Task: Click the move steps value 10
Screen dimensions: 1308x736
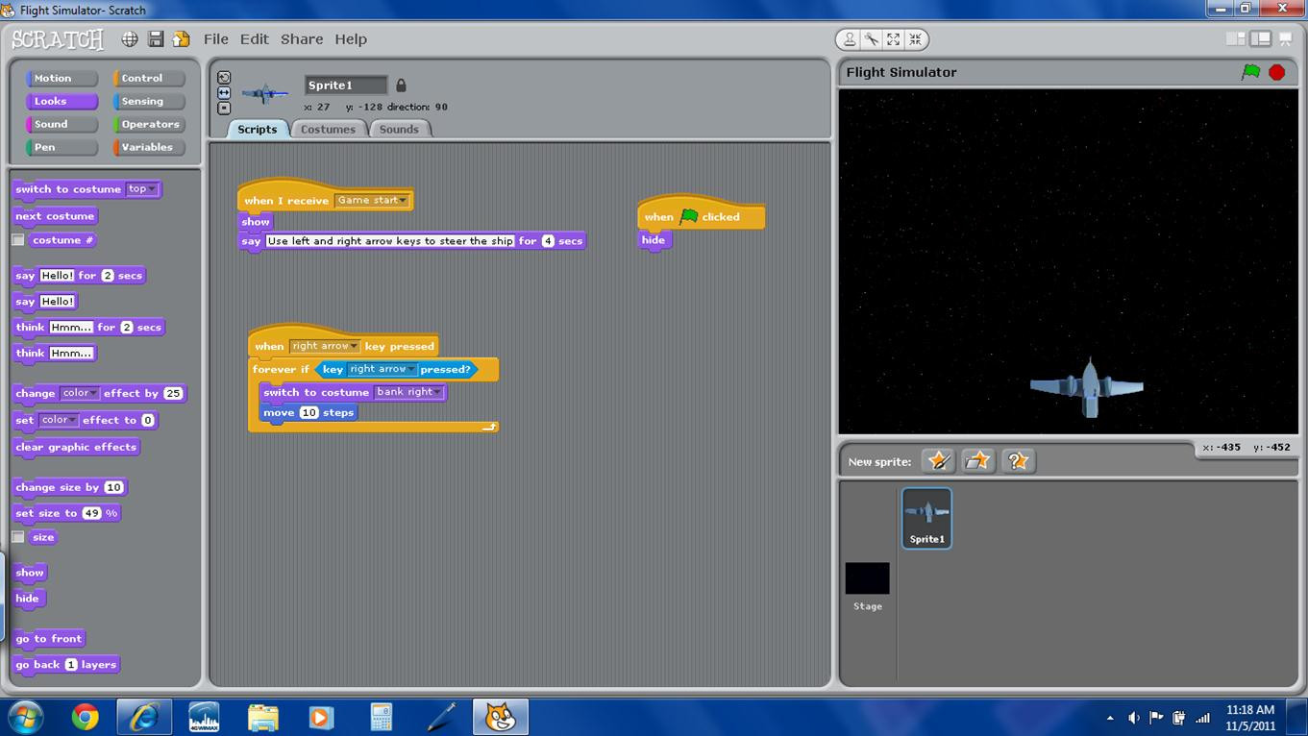Action: click(308, 412)
